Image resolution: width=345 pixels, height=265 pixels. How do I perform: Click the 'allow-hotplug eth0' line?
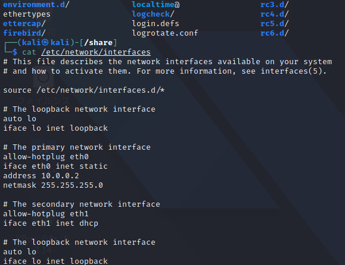point(46,157)
